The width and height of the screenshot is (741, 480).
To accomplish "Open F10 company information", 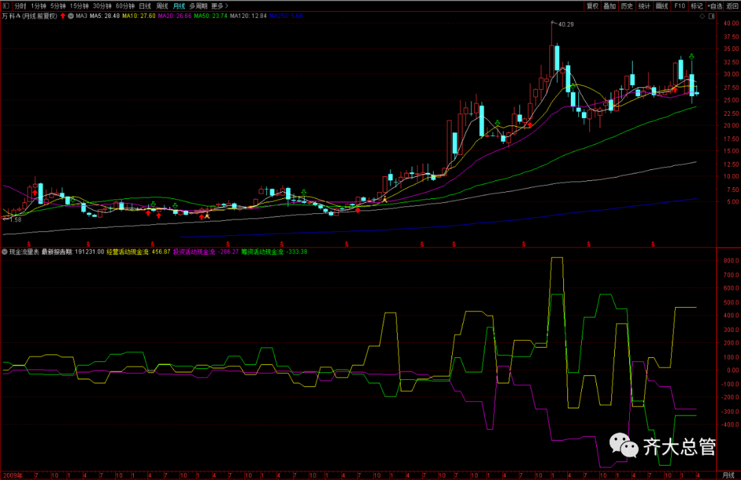I will pyautogui.click(x=679, y=5).
